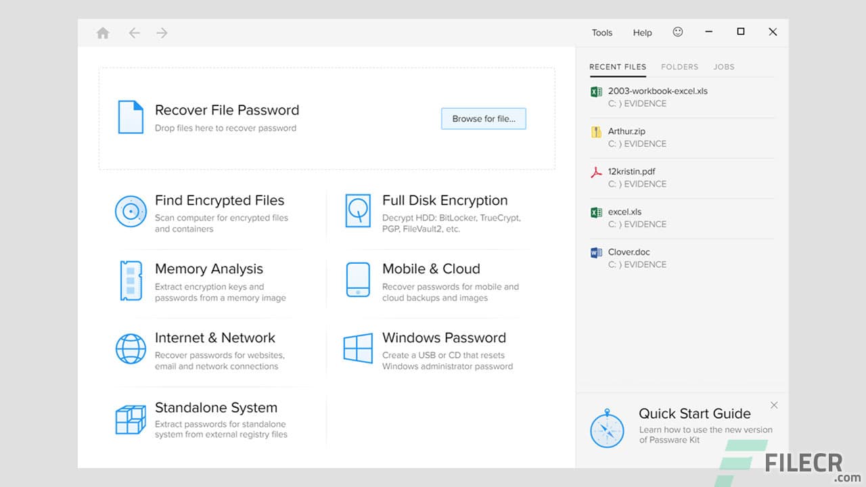
Task: Open Memory Analysis via the memory chip icon
Action: point(131,281)
